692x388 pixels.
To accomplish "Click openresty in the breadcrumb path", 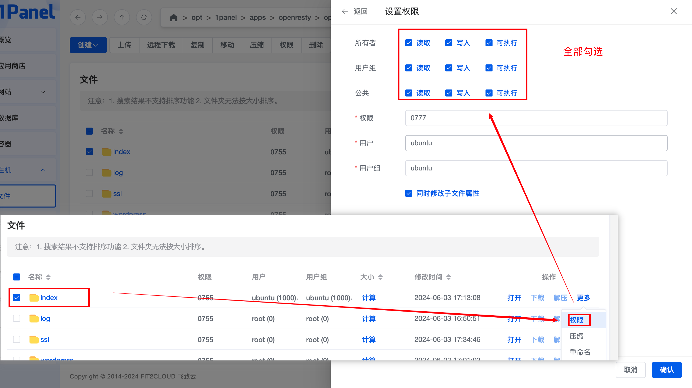I will [x=294, y=18].
